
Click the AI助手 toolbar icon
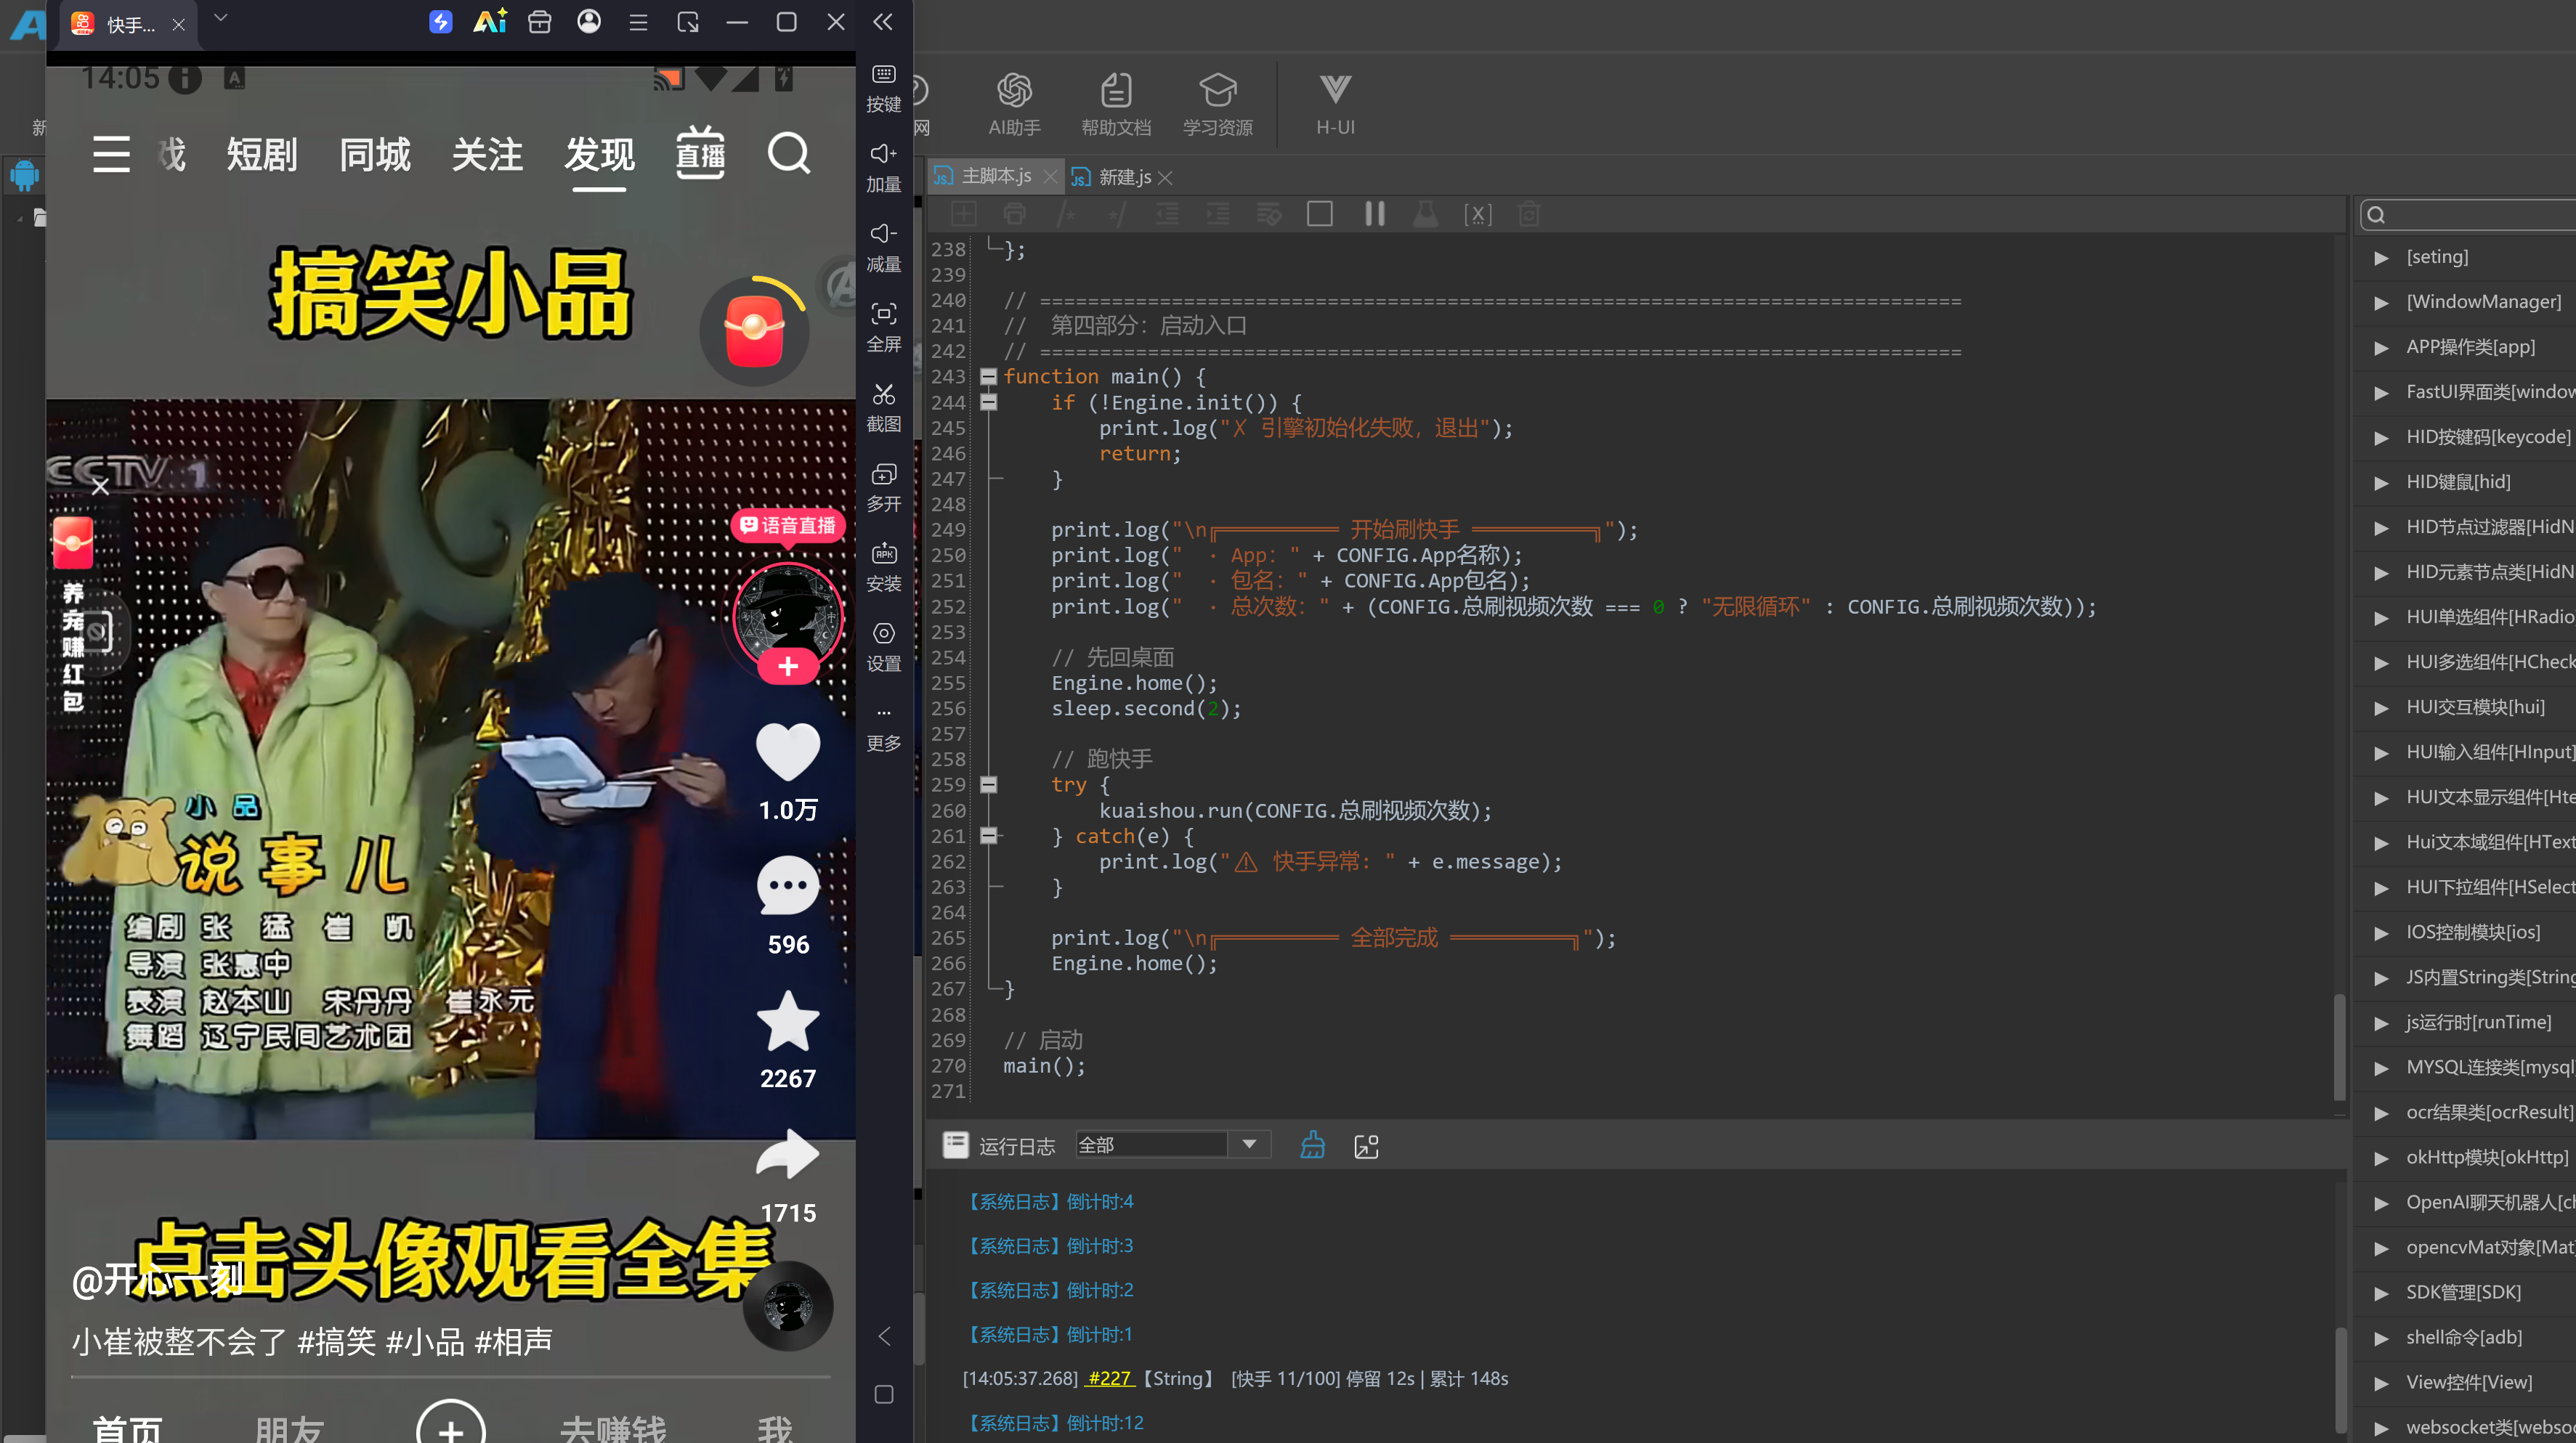[x=1014, y=104]
